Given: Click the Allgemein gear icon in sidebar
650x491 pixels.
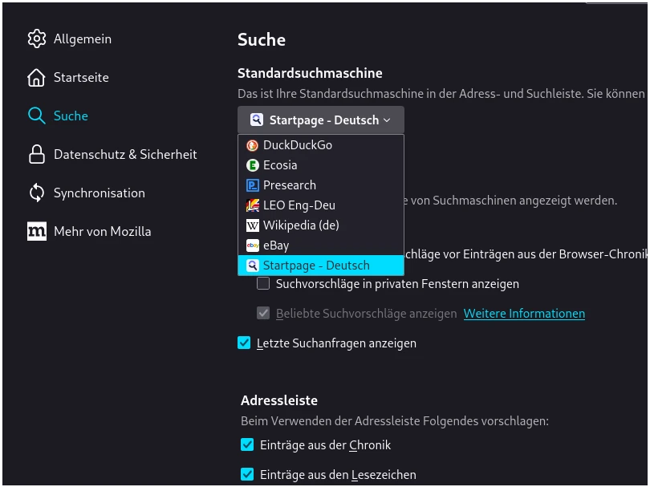Looking at the screenshot, I should point(37,39).
